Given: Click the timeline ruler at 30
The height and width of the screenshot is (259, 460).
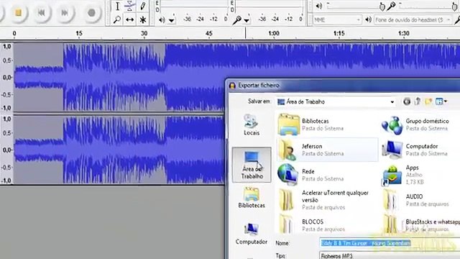Looking at the screenshot, I should click(x=144, y=33).
